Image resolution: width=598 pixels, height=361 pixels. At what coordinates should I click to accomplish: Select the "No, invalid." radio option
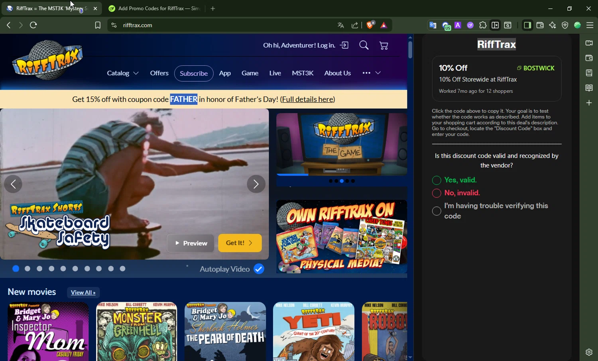pos(437,193)
